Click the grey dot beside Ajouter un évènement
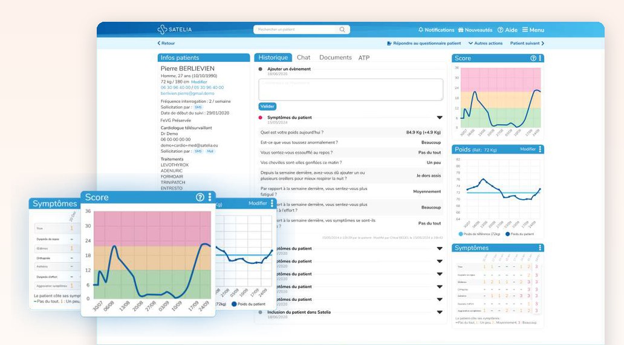 point(260,69)
